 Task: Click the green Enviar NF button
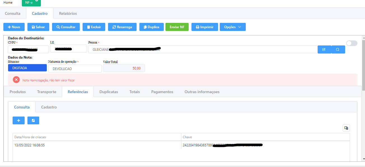pyautogui.click(x=177, y=27)
